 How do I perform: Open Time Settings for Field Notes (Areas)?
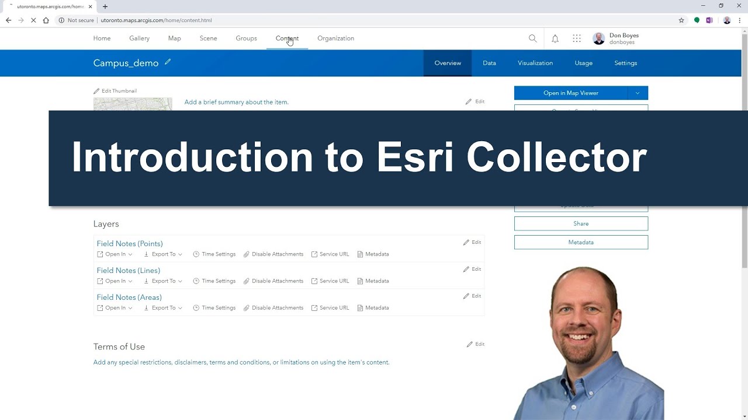pos(214,308)
